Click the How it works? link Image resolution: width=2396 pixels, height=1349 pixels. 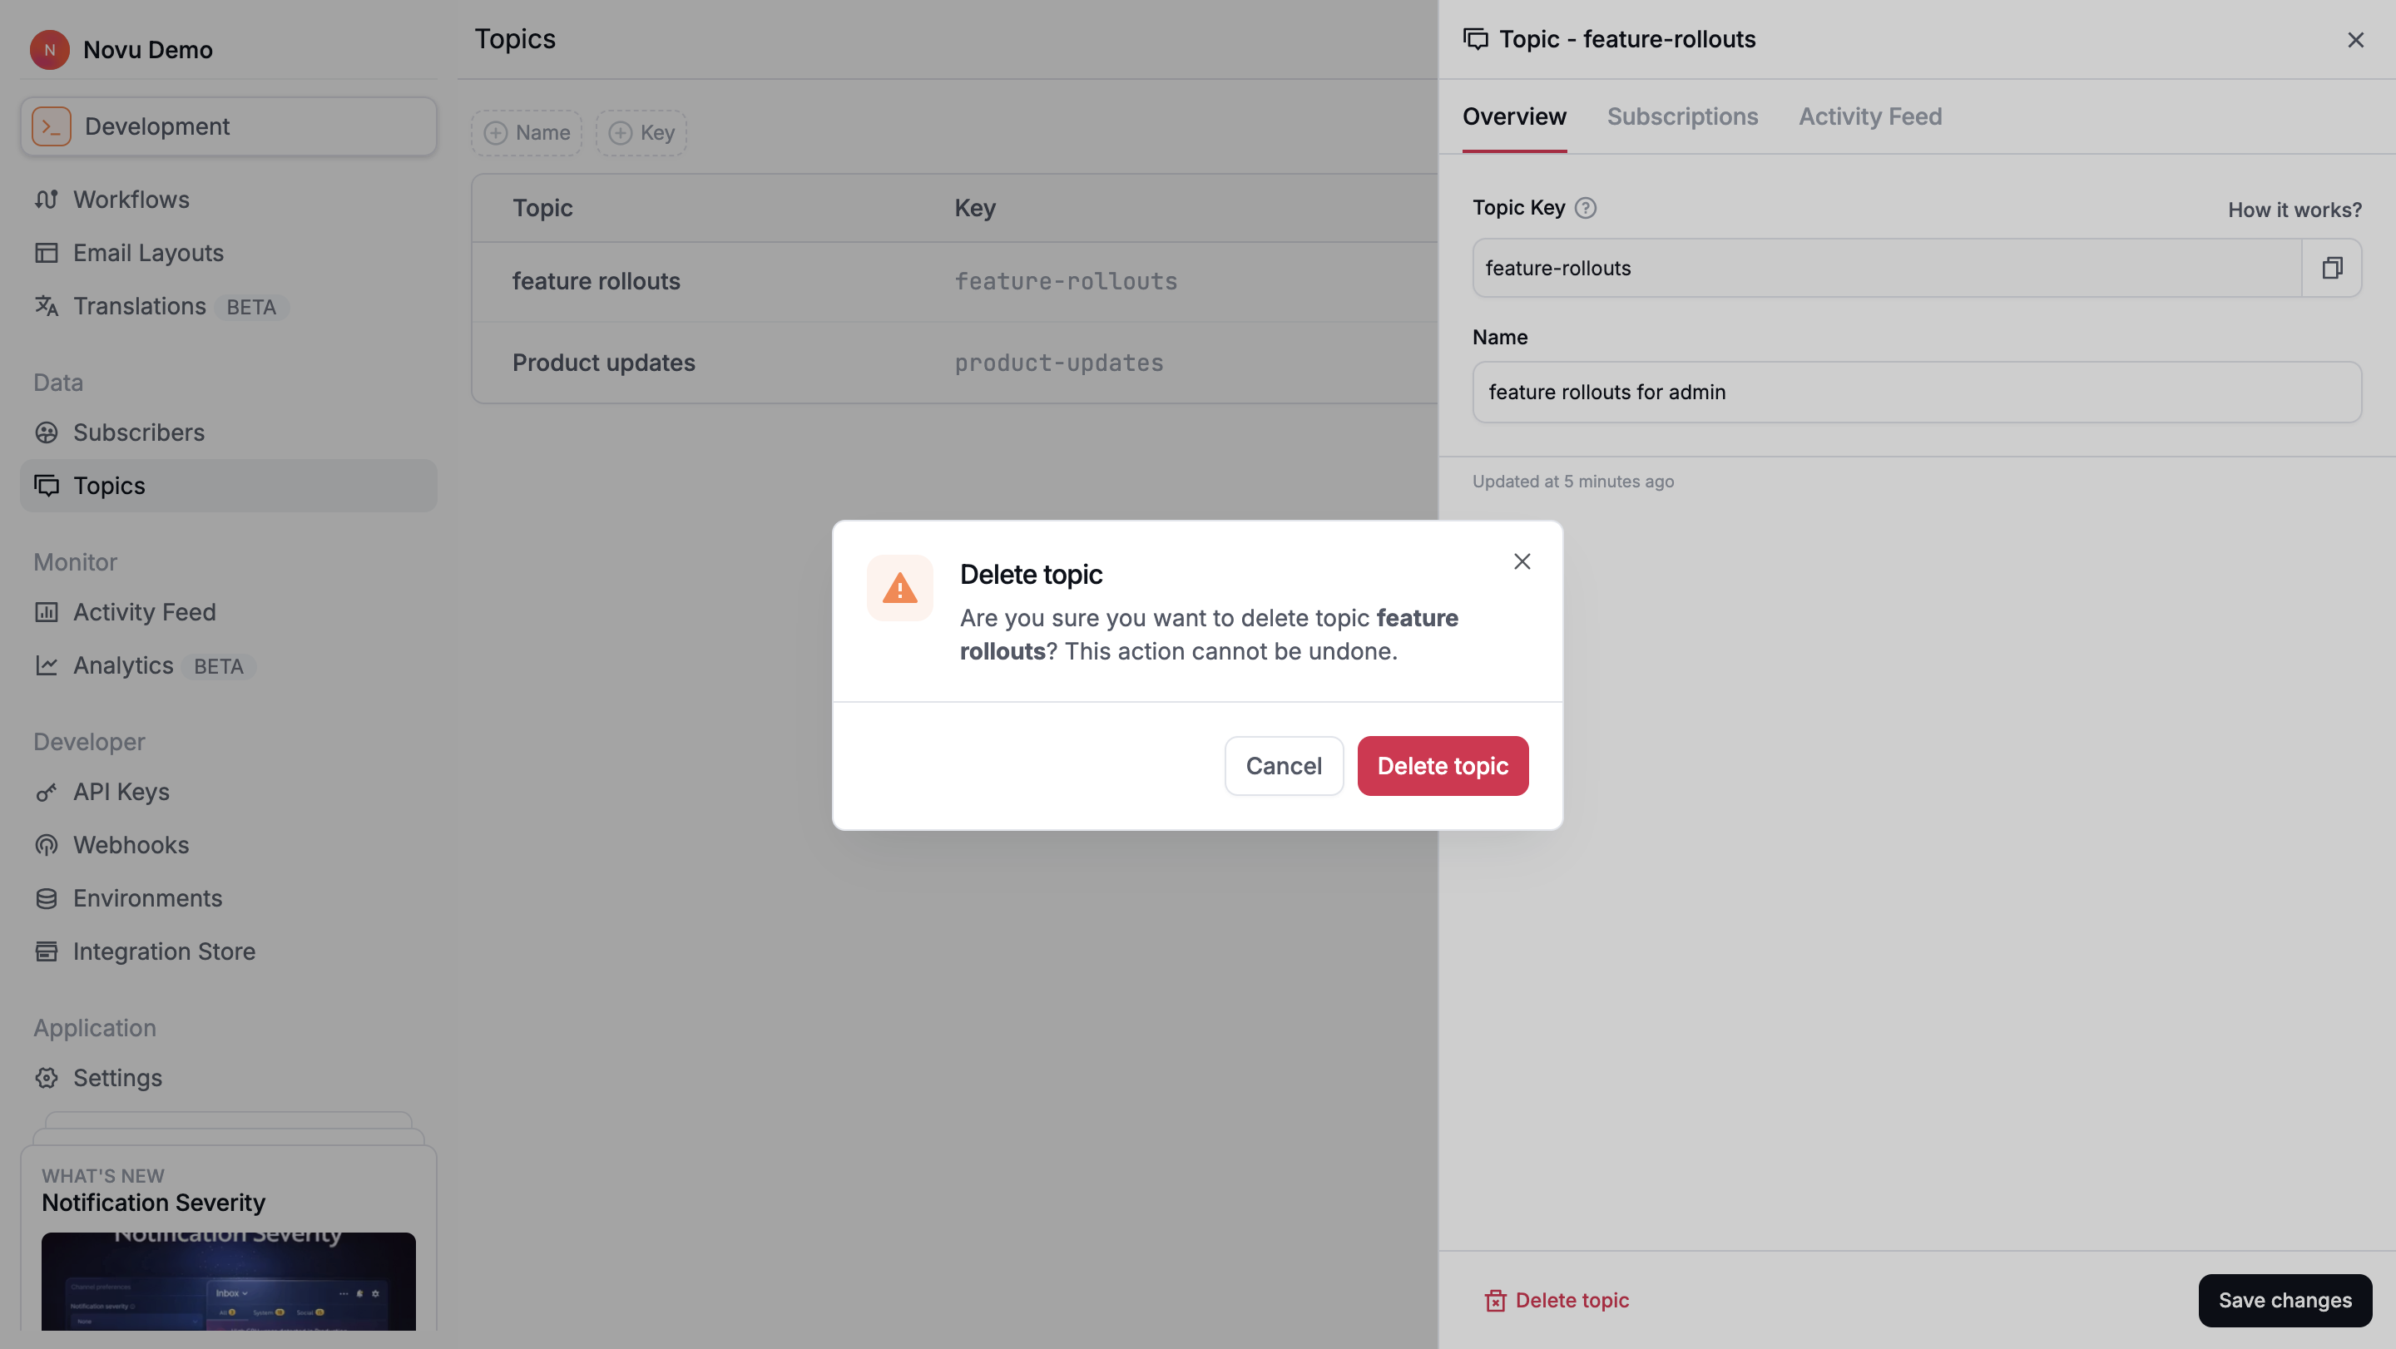(2294, 210)
